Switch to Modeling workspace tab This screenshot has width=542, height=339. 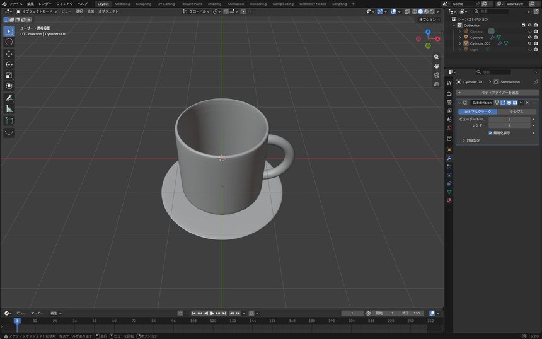[x=122, y=4]
